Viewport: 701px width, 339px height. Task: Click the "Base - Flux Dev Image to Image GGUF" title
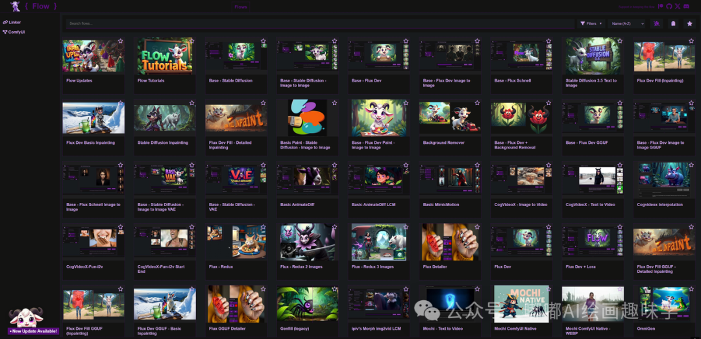[x=661, y=145]
